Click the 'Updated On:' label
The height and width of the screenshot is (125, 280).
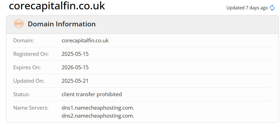28,81
